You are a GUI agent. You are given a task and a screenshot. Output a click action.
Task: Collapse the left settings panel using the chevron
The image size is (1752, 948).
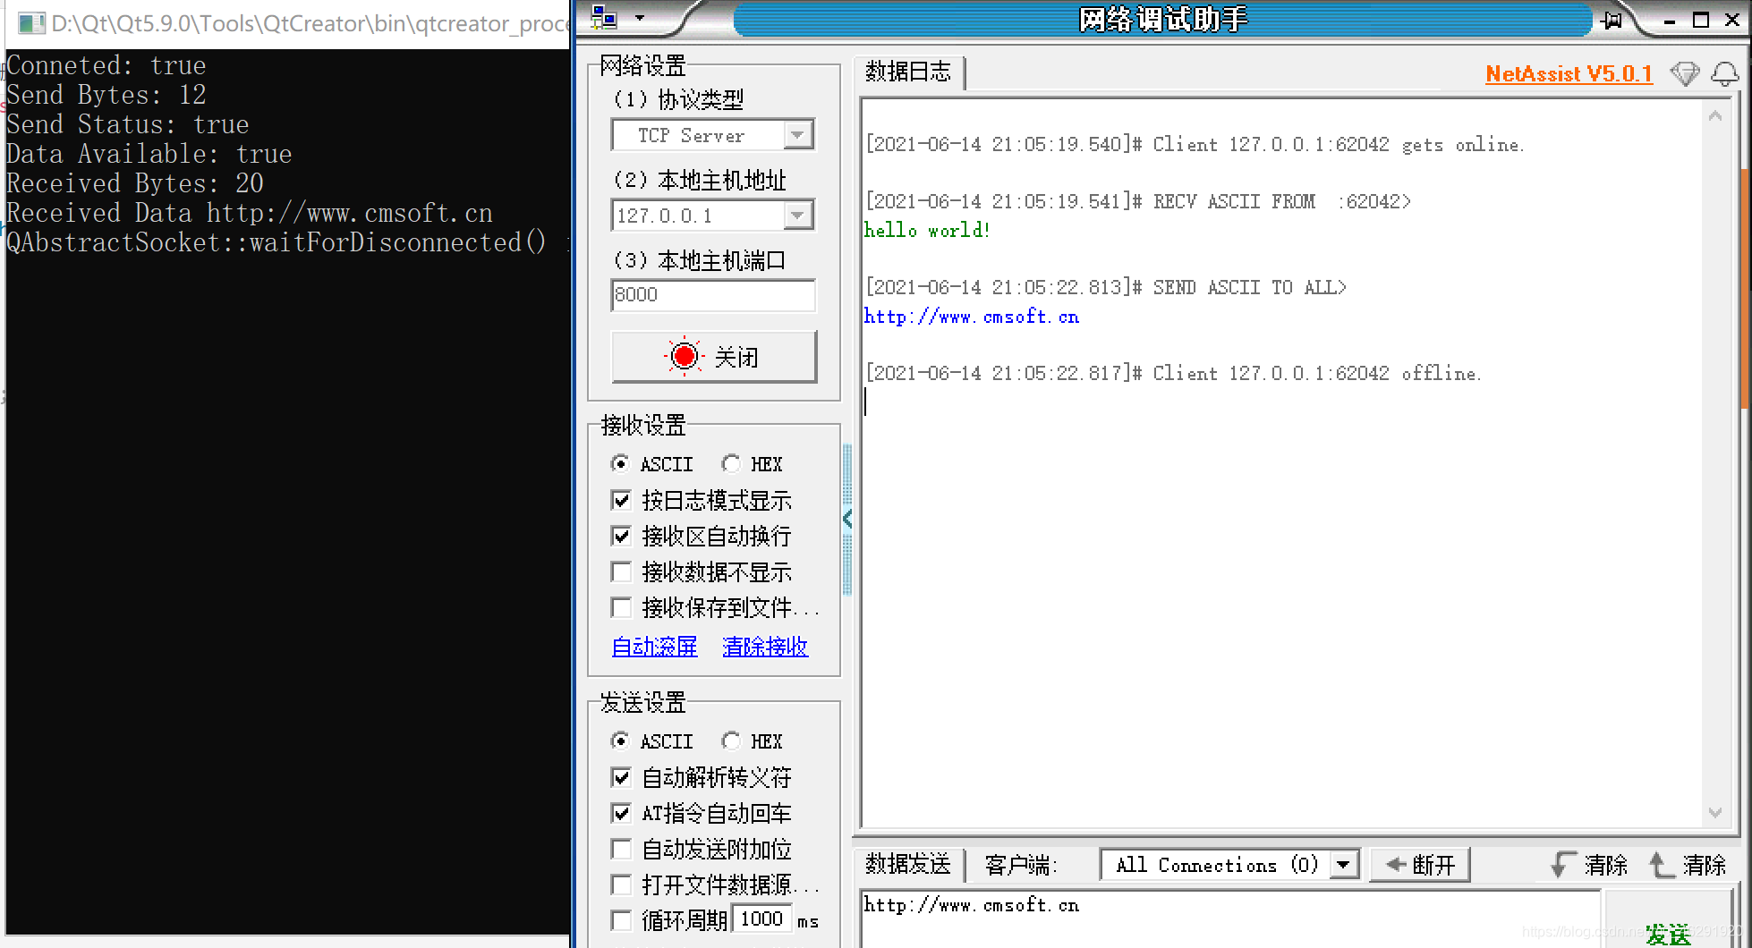847,519
